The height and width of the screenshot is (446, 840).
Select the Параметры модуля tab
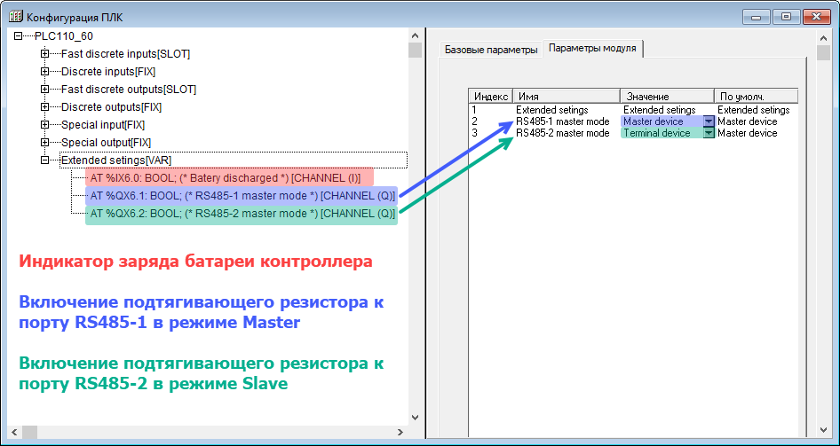(592, 49)
